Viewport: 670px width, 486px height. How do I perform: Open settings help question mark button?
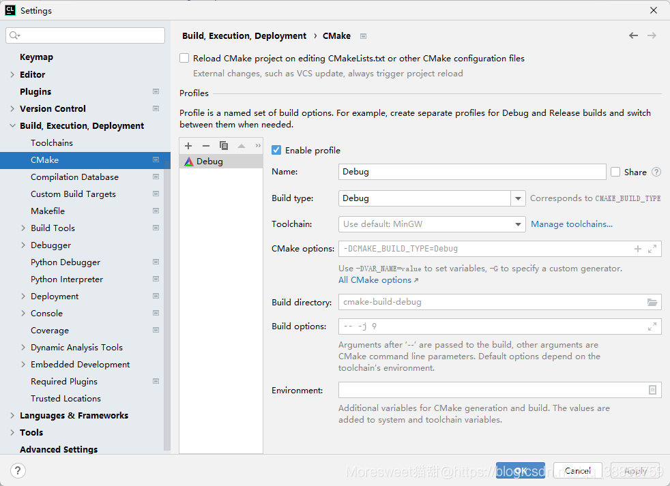[18, 470]
